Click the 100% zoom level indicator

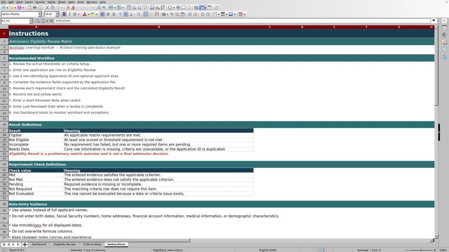pyautogui.click(x=443, y=250)
